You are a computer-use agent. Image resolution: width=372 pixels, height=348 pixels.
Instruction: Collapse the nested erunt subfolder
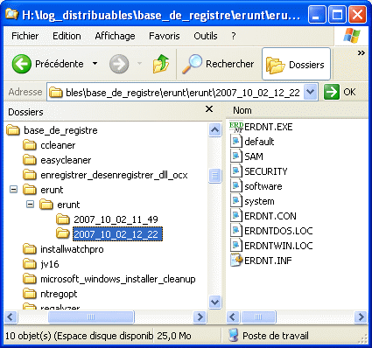(x=31, y=205)
